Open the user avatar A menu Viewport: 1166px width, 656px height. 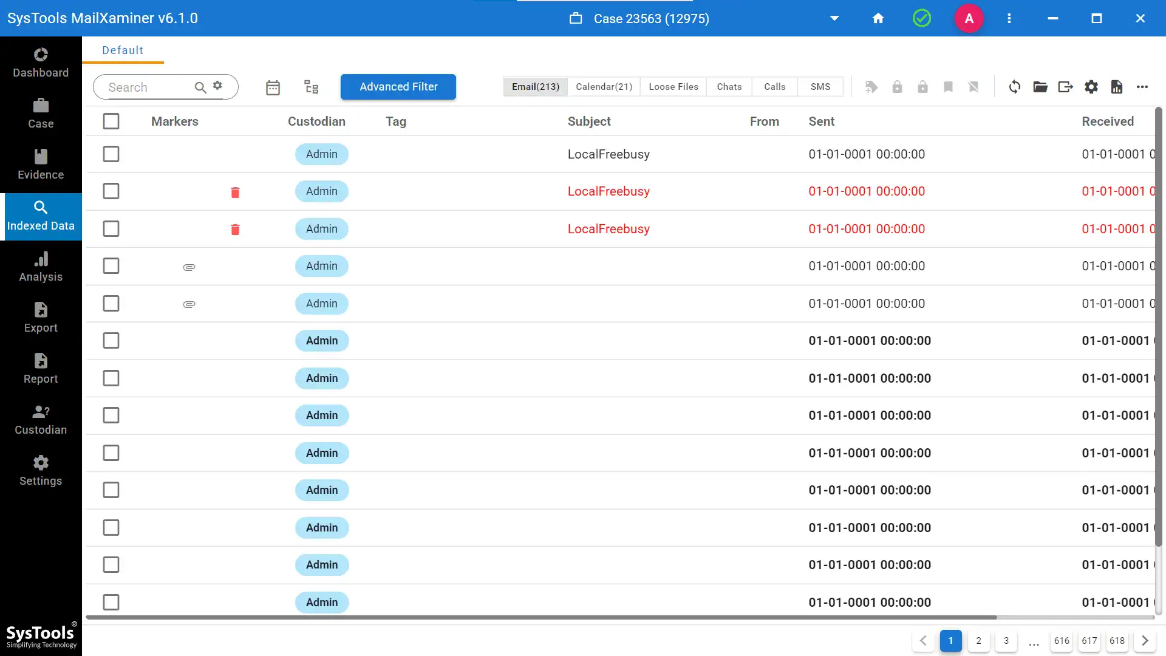pyautogui.click(x=969, y=18)
